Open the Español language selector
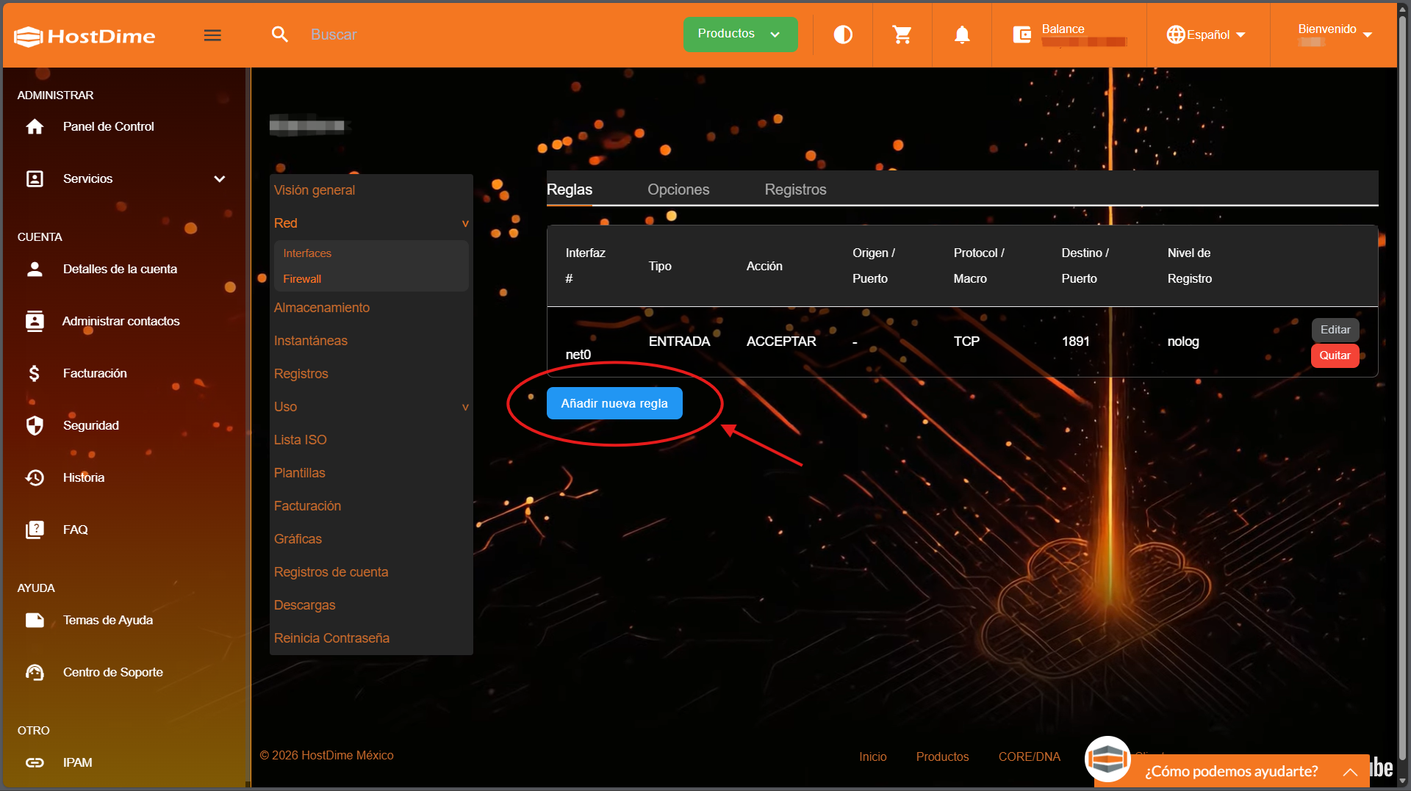Viewport: 1411px width, 791px height. 1206,35
